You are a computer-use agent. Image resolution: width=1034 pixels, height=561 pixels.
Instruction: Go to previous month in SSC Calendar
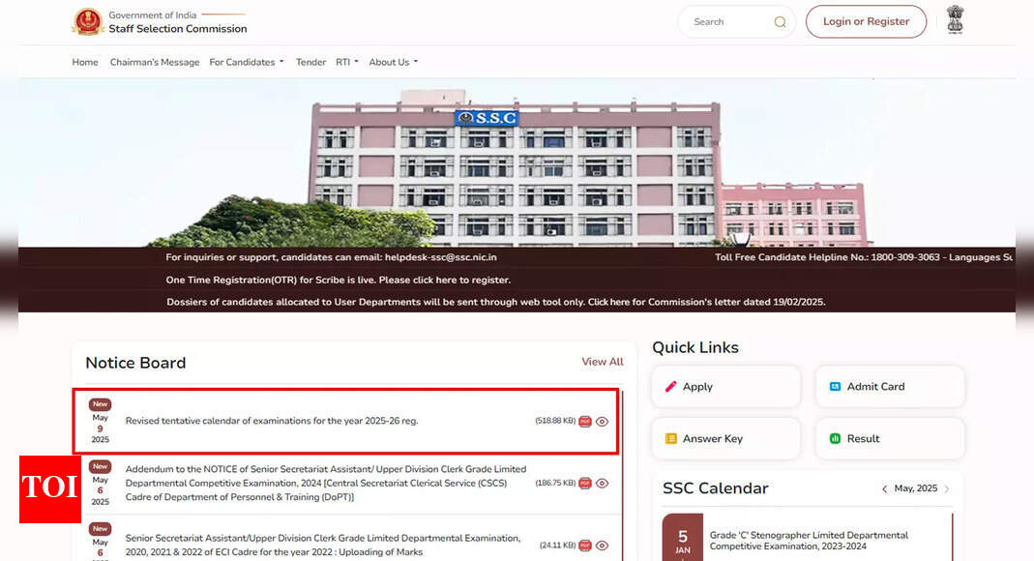pos(884,488)
